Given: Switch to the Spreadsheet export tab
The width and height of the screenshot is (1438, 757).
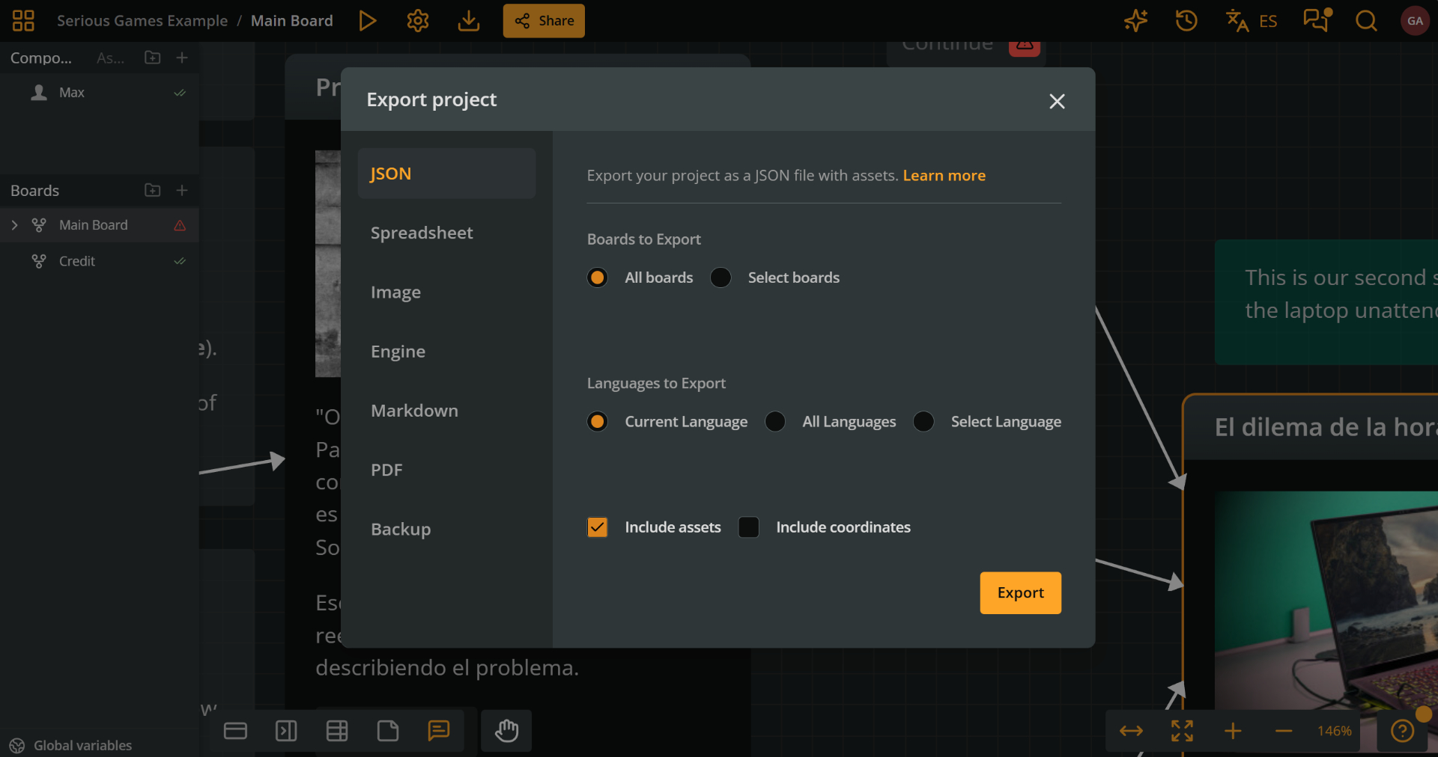Looking at the screenshot, I should pyautogui.click(x=422, y=233).
